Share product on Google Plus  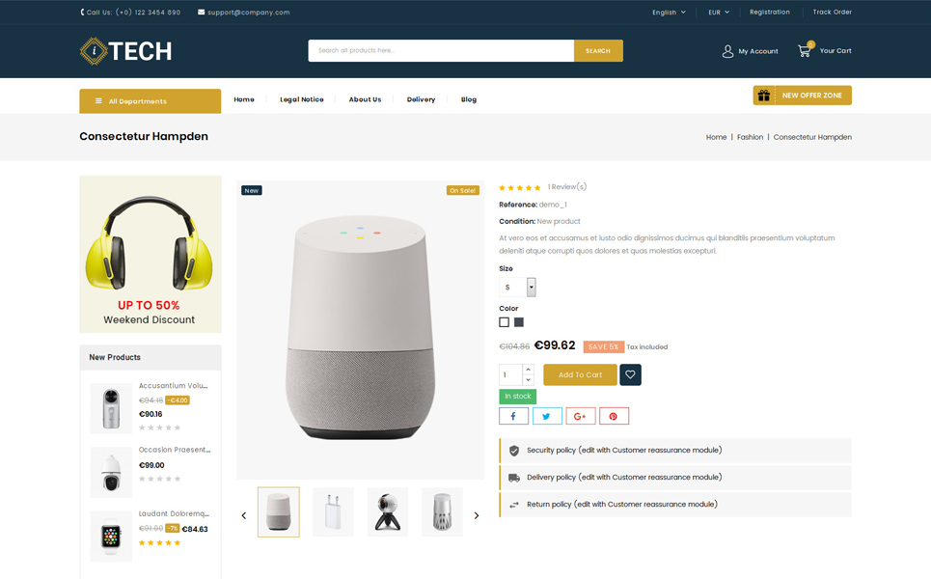[x=580, y=416]
